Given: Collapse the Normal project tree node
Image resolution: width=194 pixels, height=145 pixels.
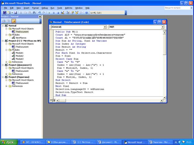Looking at the screenshot, I should pos(2,26).
